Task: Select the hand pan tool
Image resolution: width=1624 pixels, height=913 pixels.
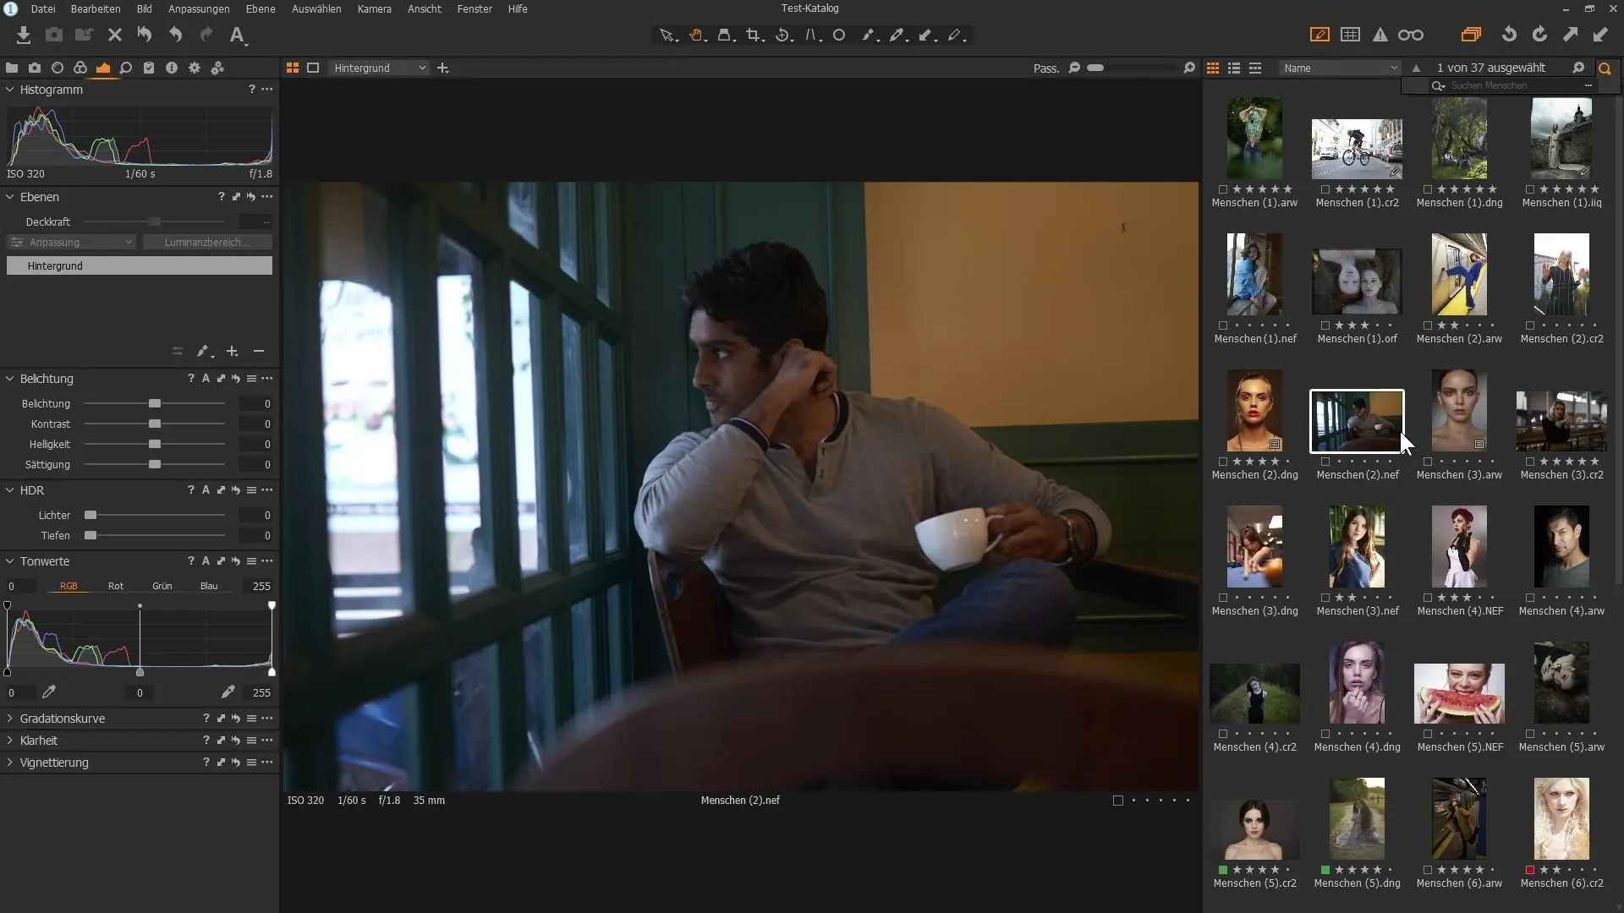Action: point(697,36)
